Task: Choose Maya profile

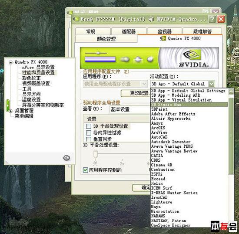Action: (189, 207)
